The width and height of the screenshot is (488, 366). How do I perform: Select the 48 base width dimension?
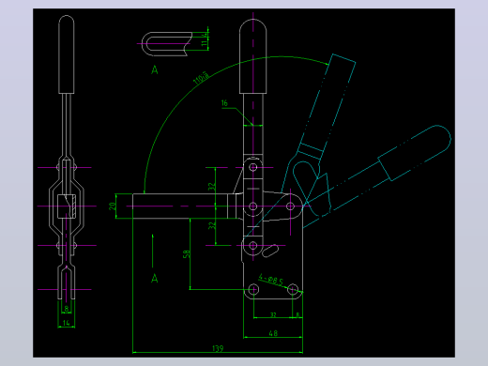273,333
